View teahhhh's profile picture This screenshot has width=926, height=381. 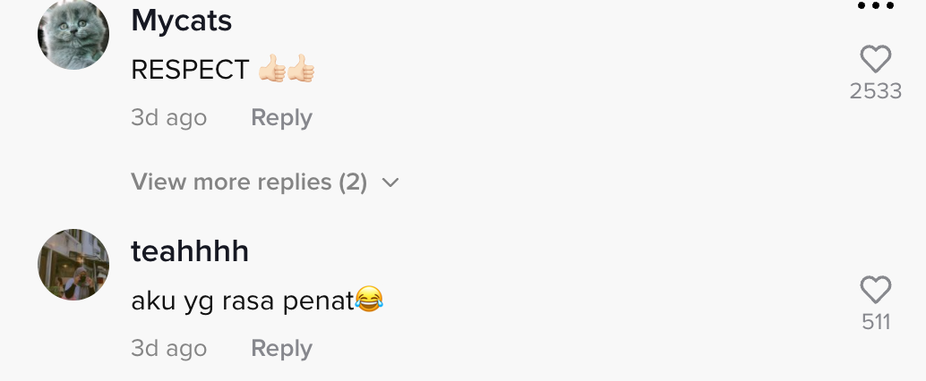73,265
